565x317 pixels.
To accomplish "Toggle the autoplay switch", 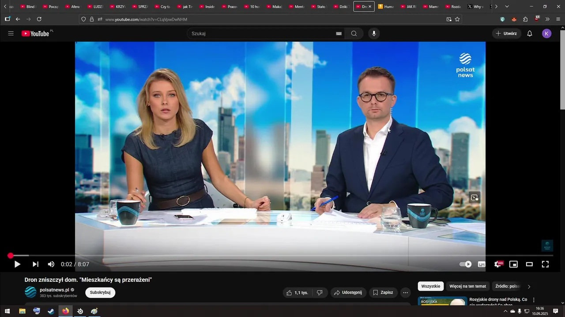I will coord(466,264).
